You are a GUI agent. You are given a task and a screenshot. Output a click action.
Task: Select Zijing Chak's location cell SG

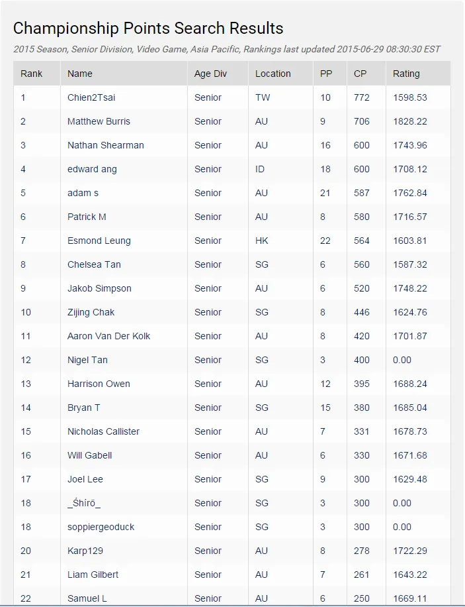[262, 312]
